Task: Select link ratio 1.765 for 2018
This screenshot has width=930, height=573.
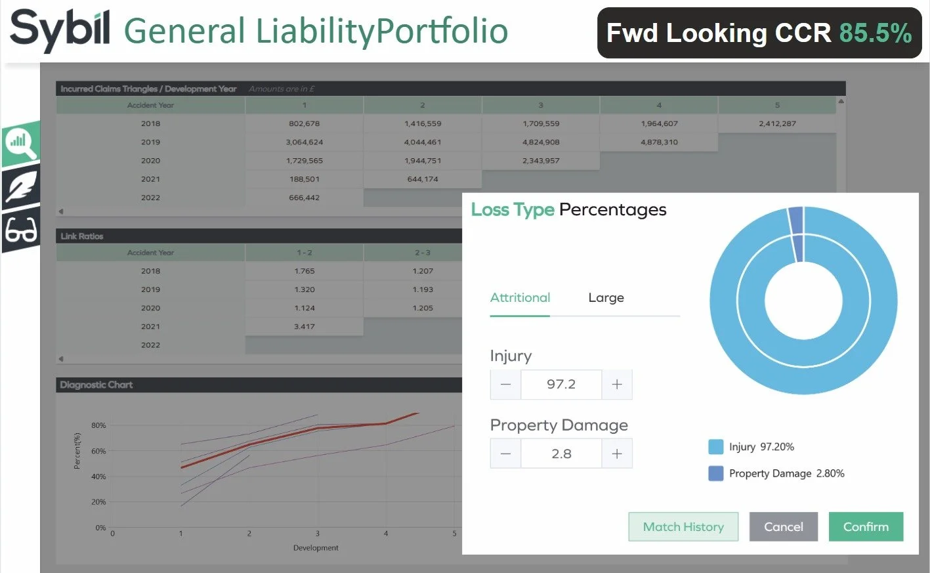Action: [x=305, y=270]
